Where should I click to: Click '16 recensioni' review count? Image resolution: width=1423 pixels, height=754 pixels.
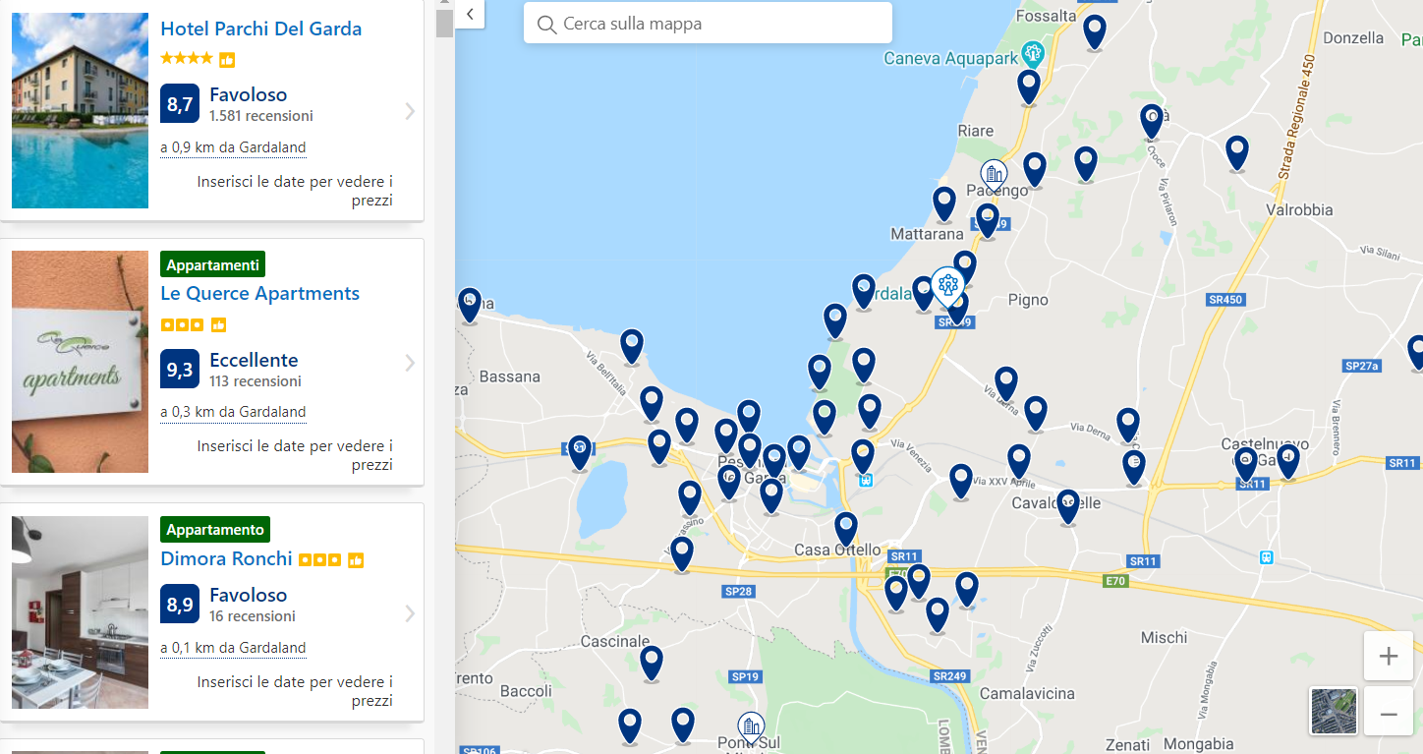click(x=253, y=616)
